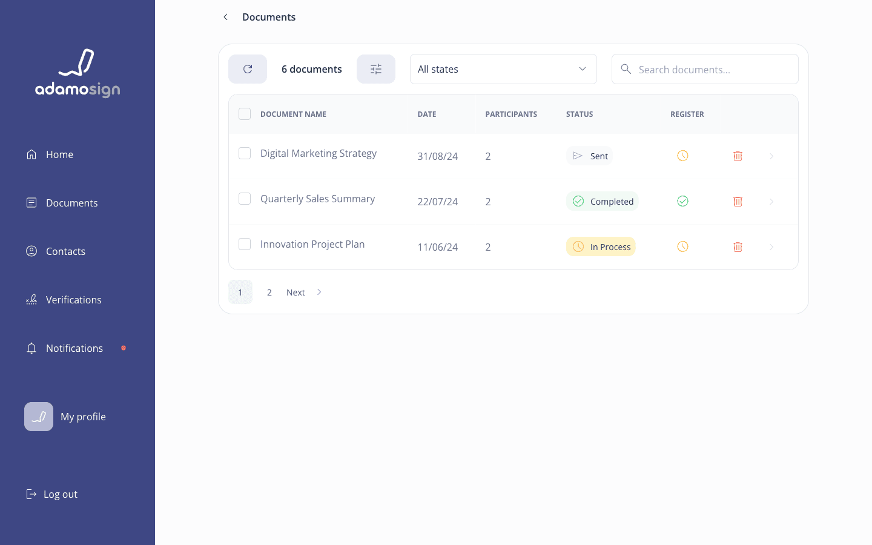Go back using the arrow beside Documents
872x545 pixels.
(225, 17)
